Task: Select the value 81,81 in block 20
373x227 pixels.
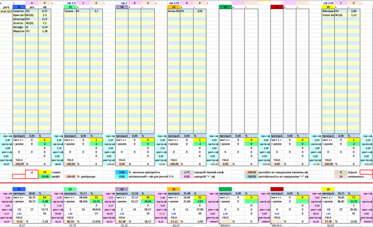Action: [x=353, y=209]
